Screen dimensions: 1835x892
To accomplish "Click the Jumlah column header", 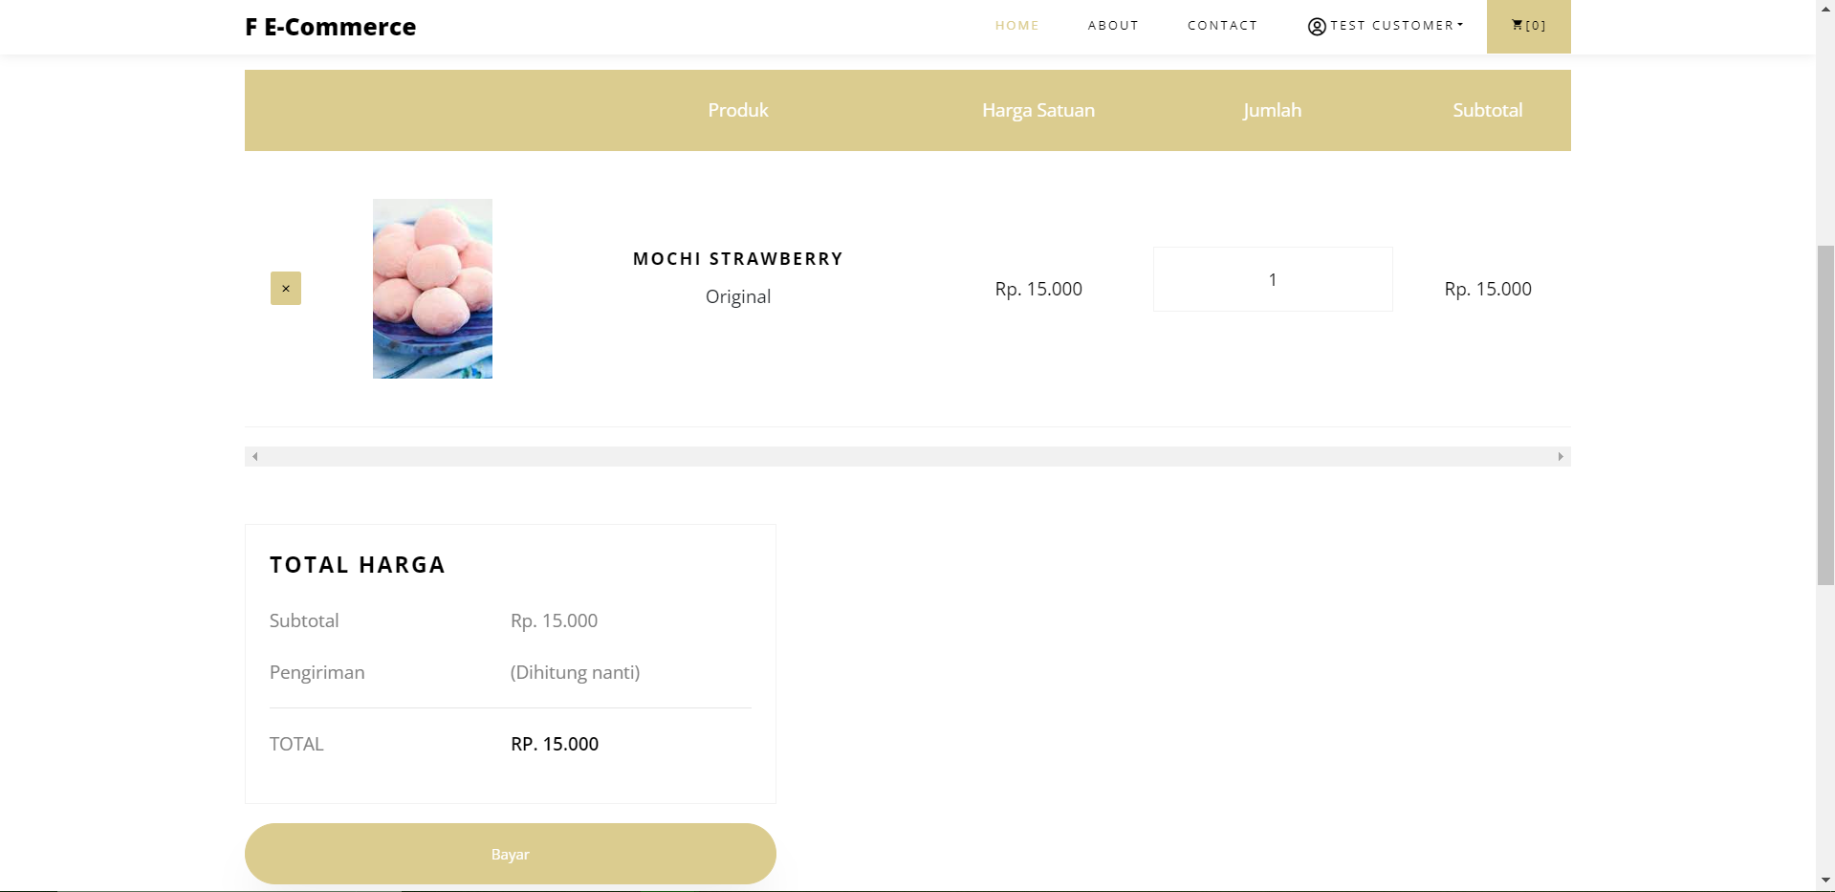I will coord(1272,110).
